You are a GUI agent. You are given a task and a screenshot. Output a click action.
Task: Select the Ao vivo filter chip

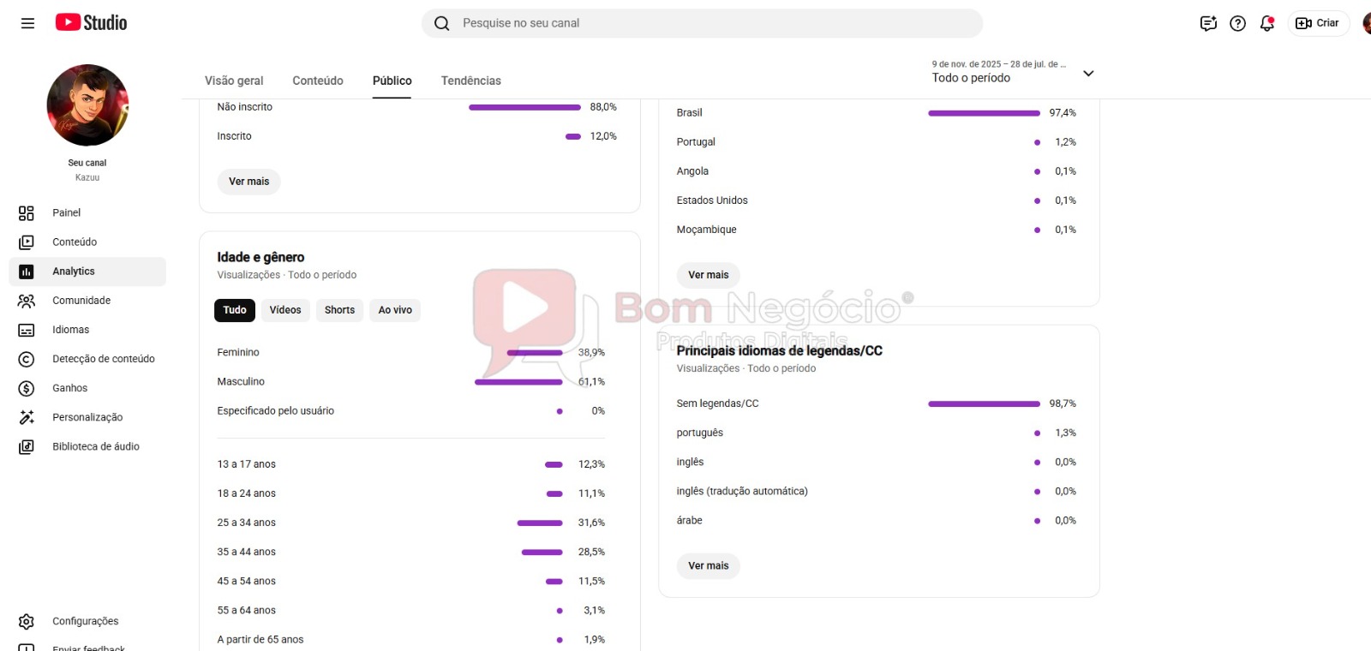pos(395,310)
